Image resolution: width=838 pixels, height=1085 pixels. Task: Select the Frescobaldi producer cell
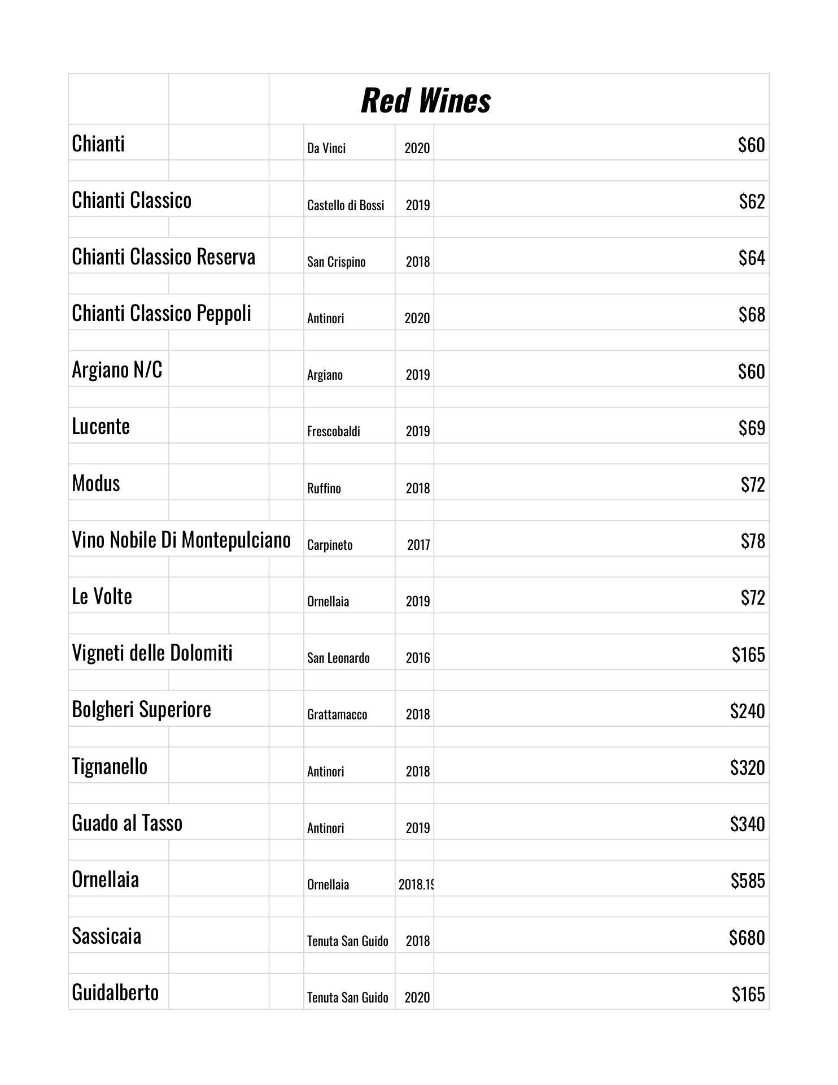point(333,431)
